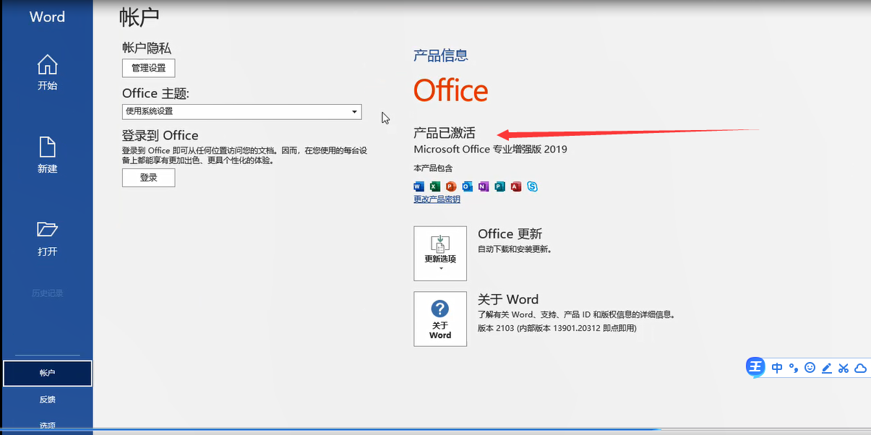Click the Office 更新 heading
This screenshot has width=871, height=435.
[x=510, y=234]
